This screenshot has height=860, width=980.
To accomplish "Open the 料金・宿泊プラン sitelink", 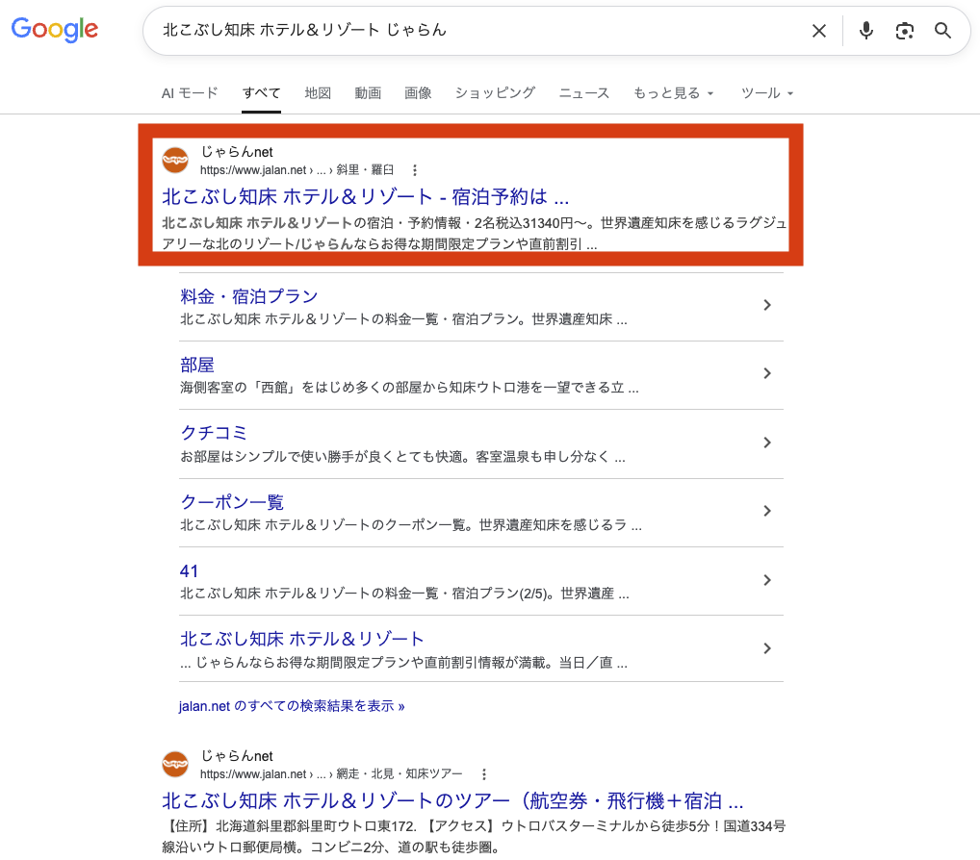I will coord(248,296).
